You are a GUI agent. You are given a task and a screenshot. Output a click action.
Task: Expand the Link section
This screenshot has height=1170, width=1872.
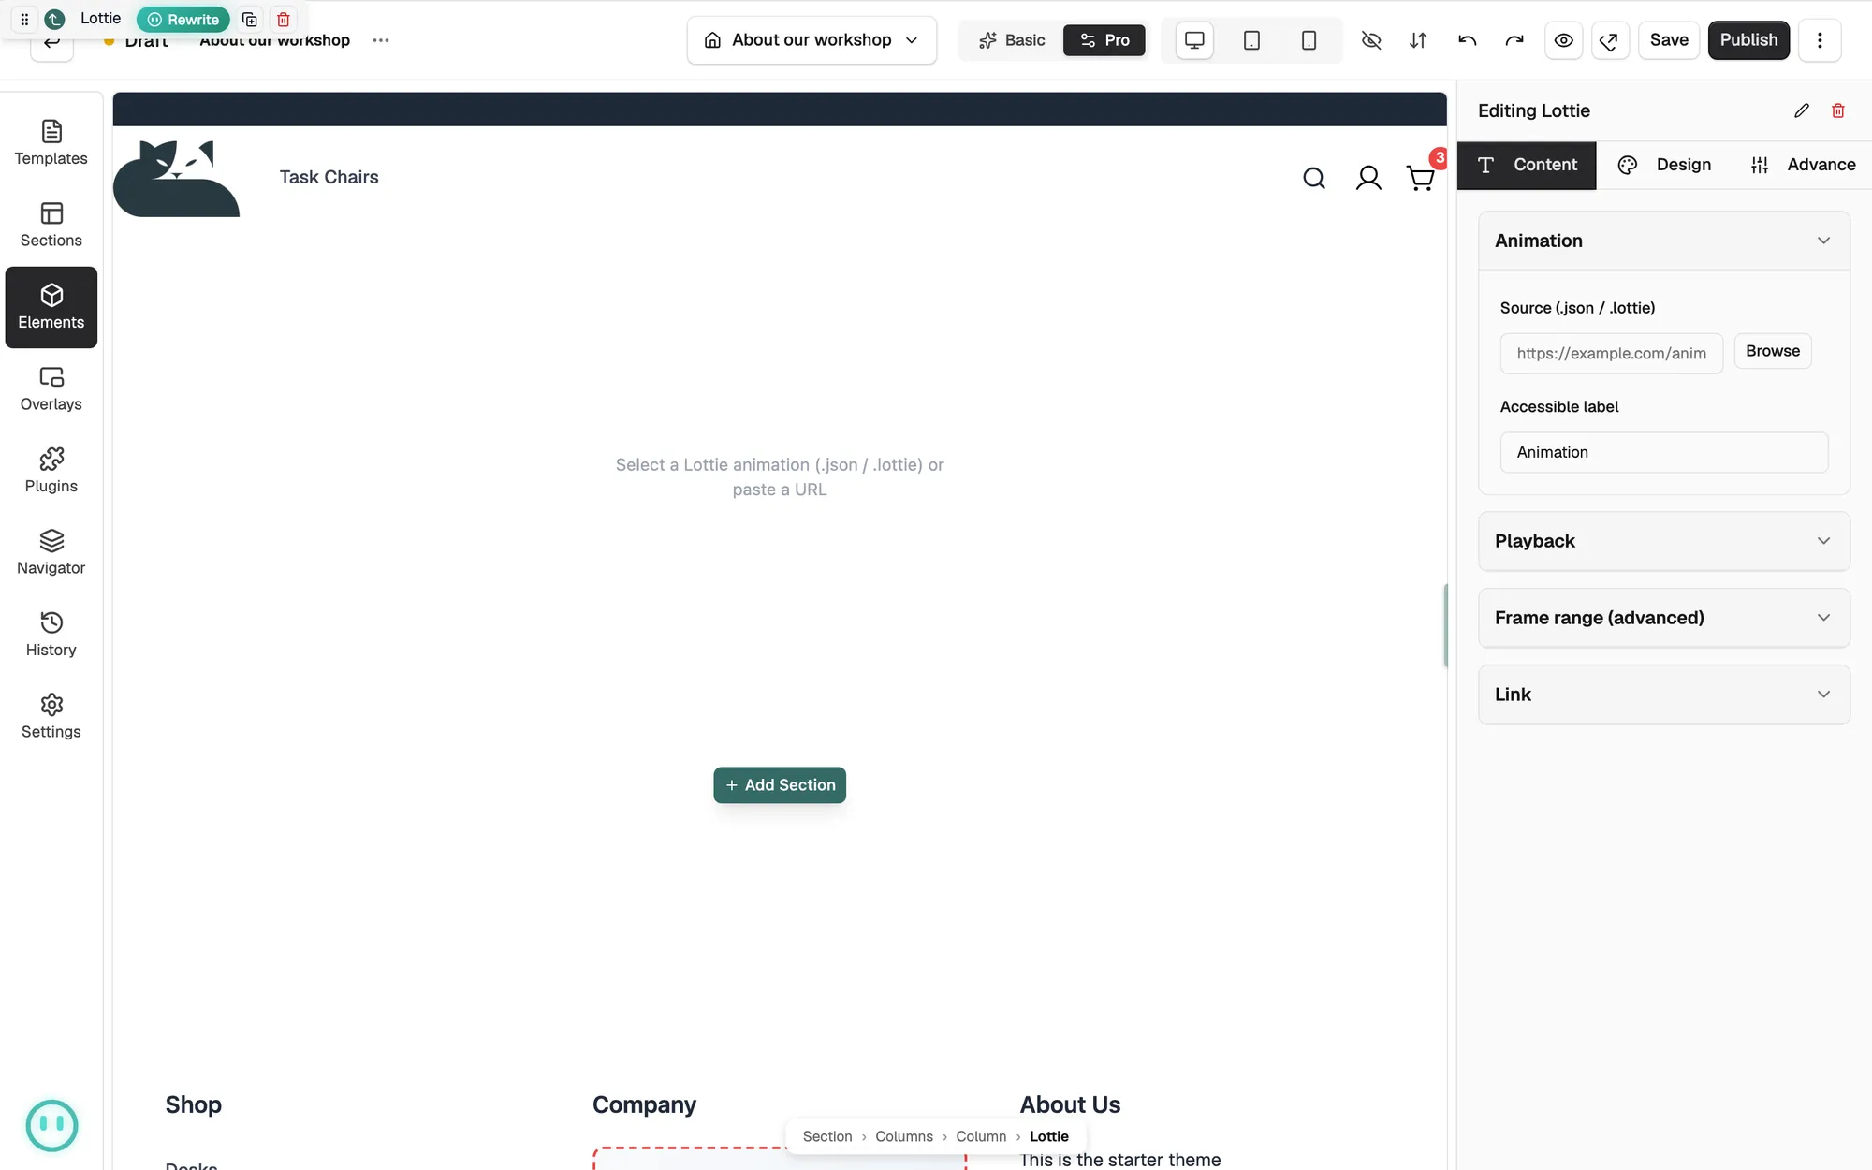(x=1664, y=695)
